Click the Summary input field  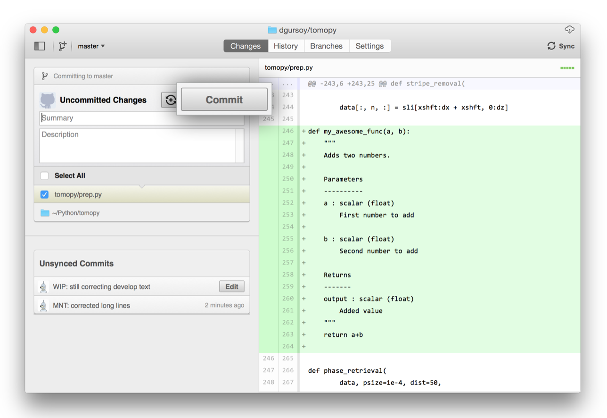point(108,118)
